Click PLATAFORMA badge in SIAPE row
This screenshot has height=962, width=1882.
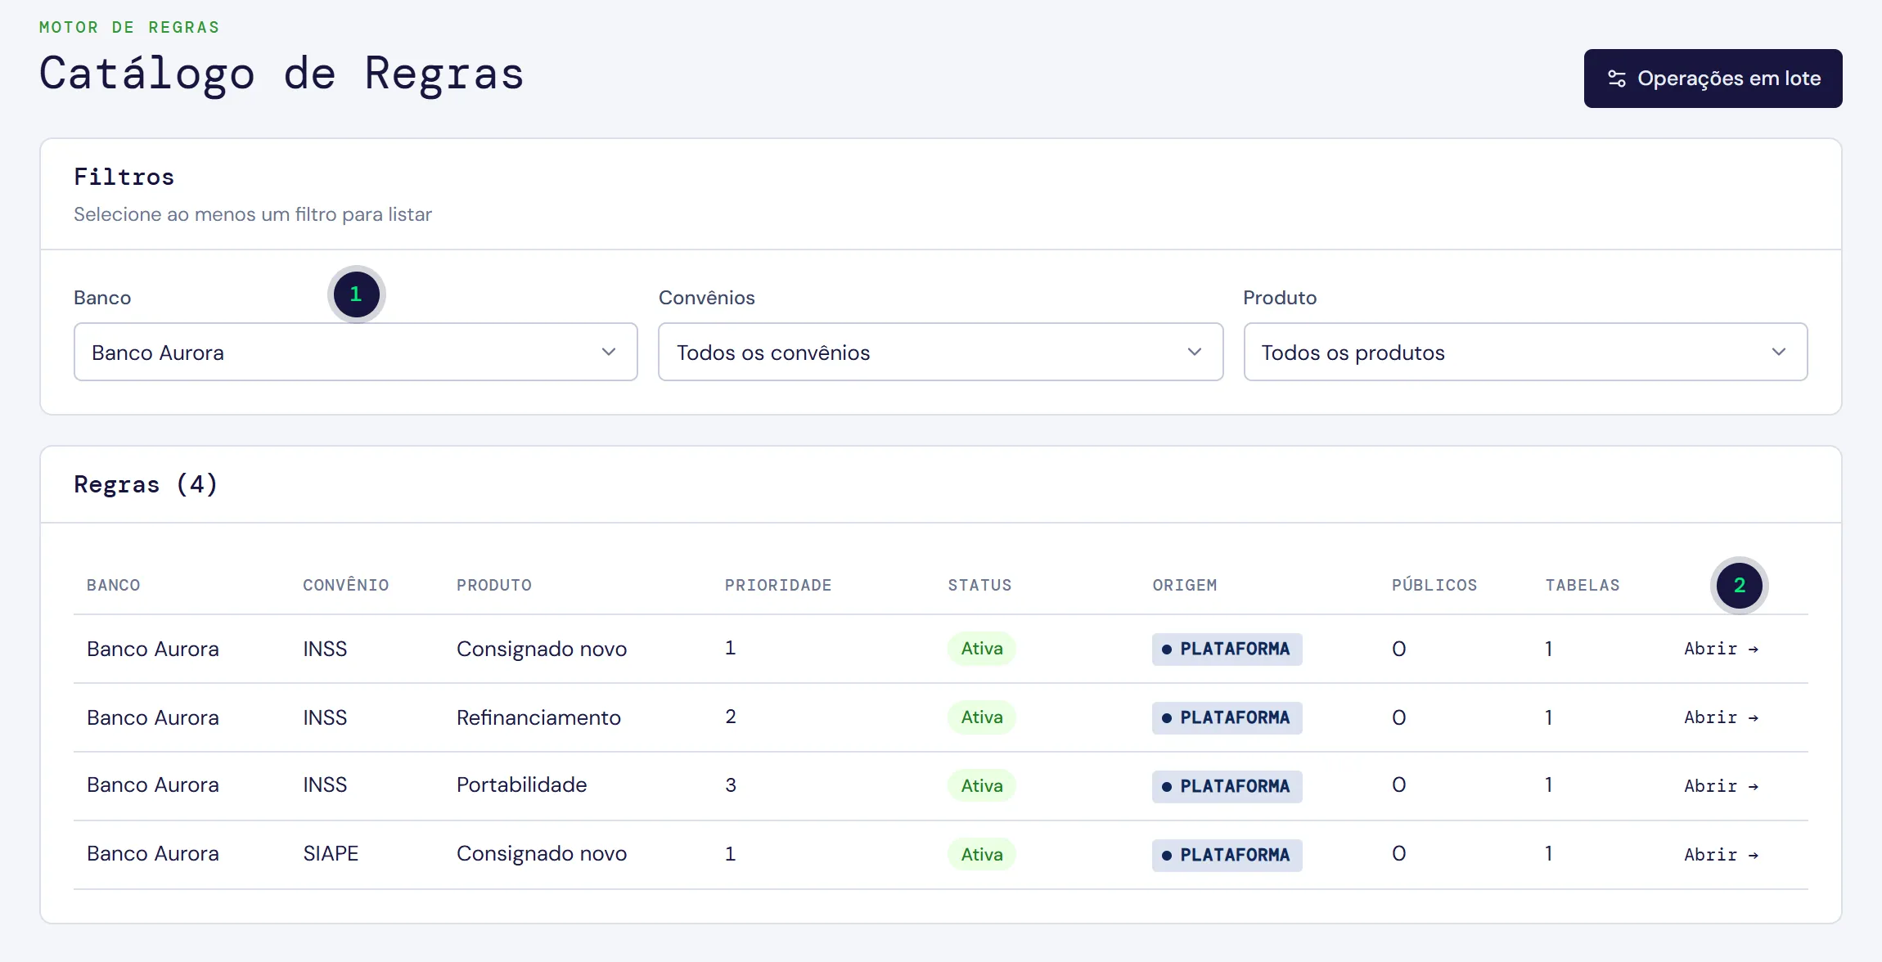tap(1227, 855)
